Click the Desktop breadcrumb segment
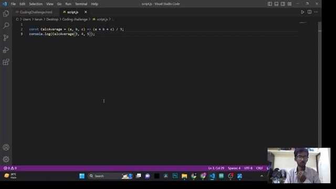 [52, 19]
